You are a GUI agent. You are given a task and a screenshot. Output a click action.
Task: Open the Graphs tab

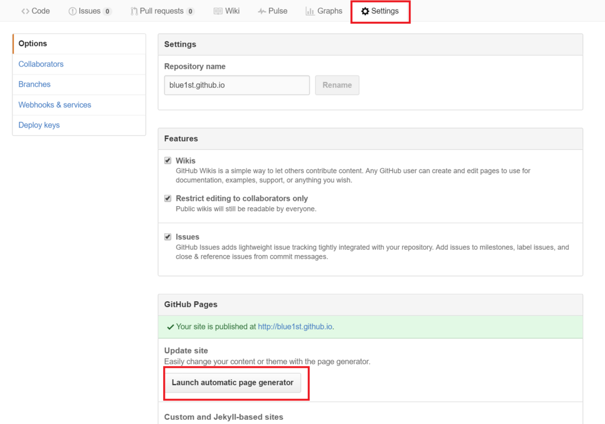(324, 11)
